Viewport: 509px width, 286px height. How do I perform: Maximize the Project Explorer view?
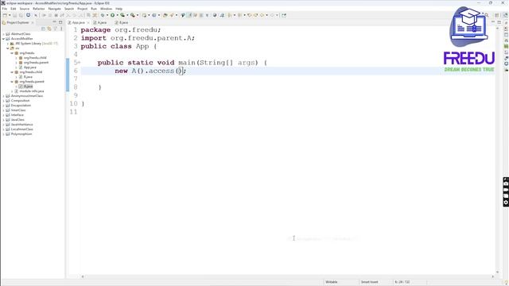[x=60, y=22]
